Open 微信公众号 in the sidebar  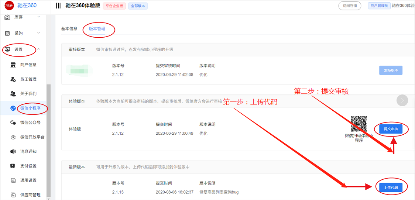click(x=30, y=123)
